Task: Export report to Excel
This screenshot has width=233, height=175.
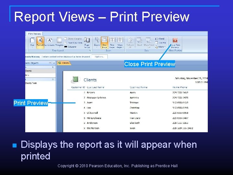Action: (x=139, y=42)
